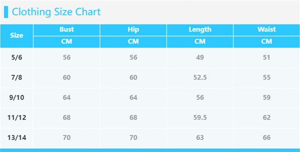Select the Length column header
300x152 pixels.
(x=200, y=29)
